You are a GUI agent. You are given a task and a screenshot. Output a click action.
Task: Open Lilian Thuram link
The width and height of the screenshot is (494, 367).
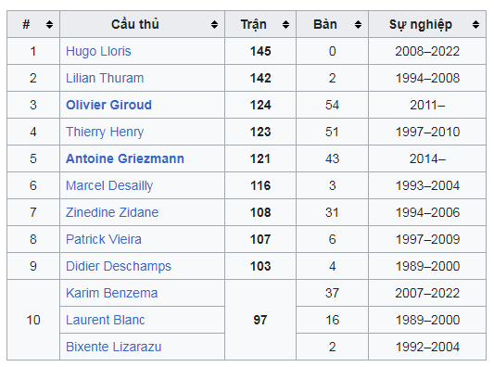(x=105, y=78)
